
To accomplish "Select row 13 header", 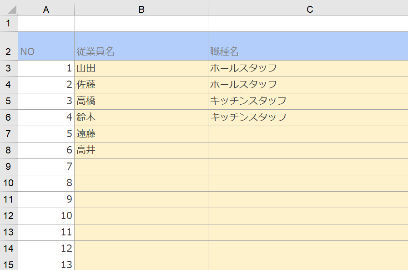I will [x=9, y=233].
